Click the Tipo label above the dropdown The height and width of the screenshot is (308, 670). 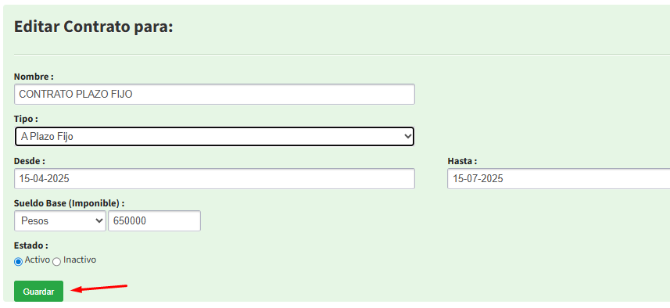26,119
